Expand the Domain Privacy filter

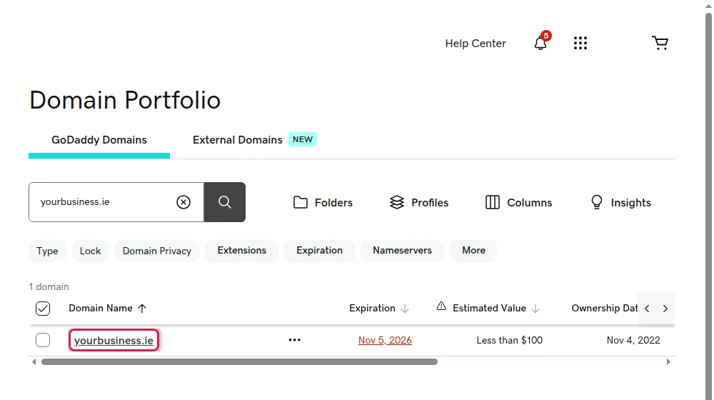coord(156,251)
